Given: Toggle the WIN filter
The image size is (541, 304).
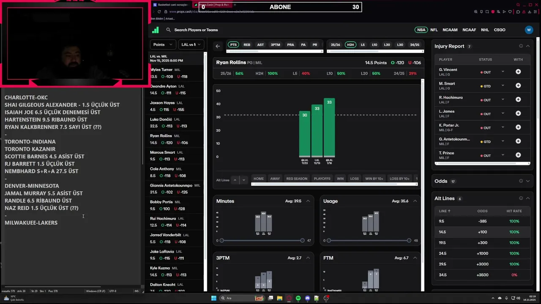Looking at the screenshot, I should (340, 179).
